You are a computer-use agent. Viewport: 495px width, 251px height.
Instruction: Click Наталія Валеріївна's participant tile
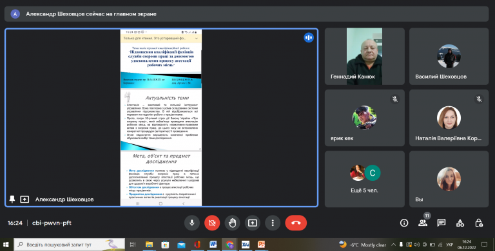pyautogui.click(x=449, y=118)
